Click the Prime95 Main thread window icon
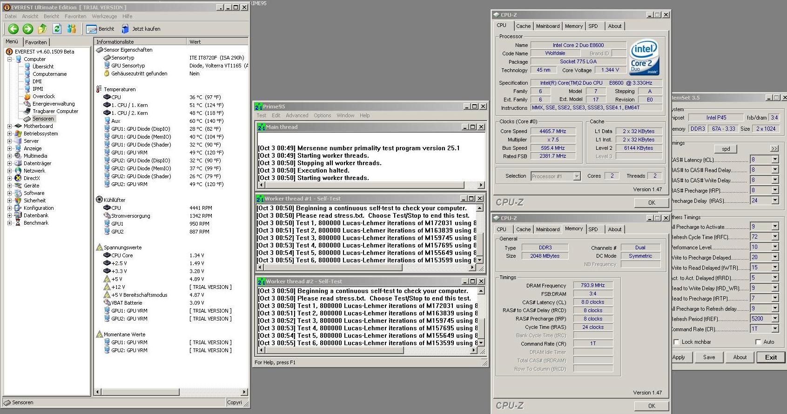The height and width of the screenshot is (414, 787). [261, 127]
